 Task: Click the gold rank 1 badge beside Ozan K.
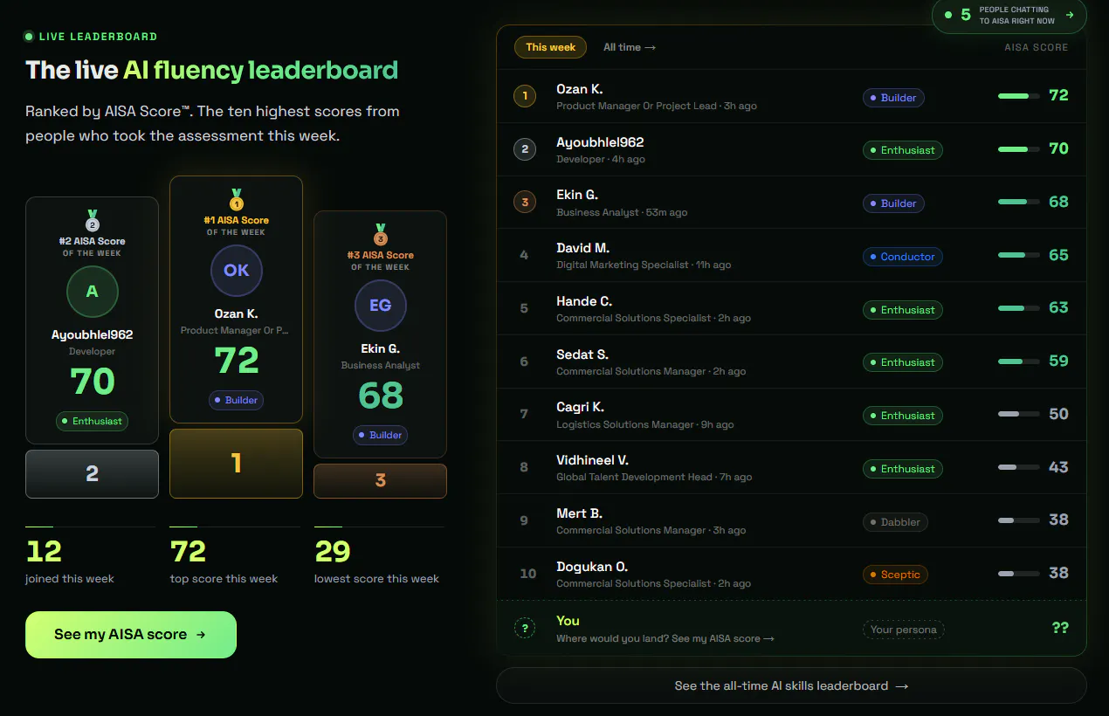[x=525, y=96]
